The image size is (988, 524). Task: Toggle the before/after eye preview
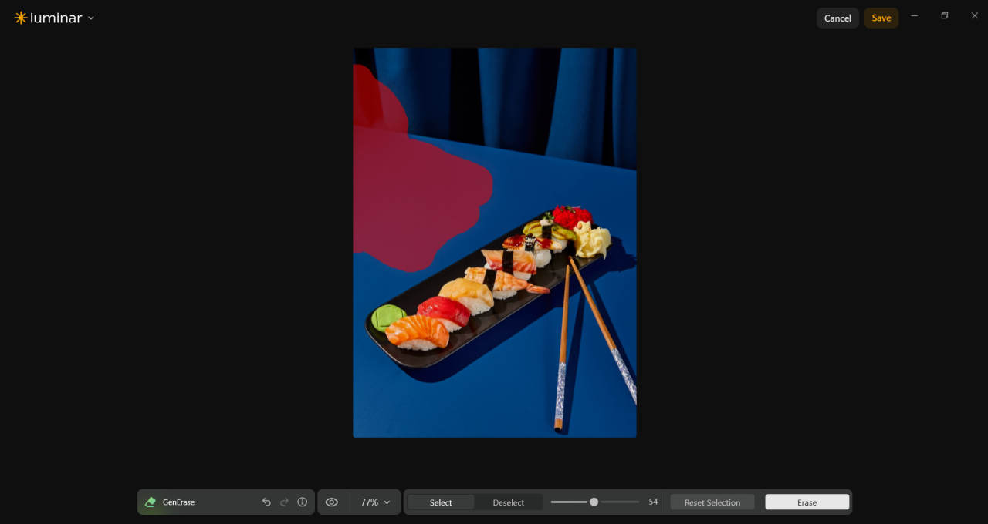tap(332, 502)
